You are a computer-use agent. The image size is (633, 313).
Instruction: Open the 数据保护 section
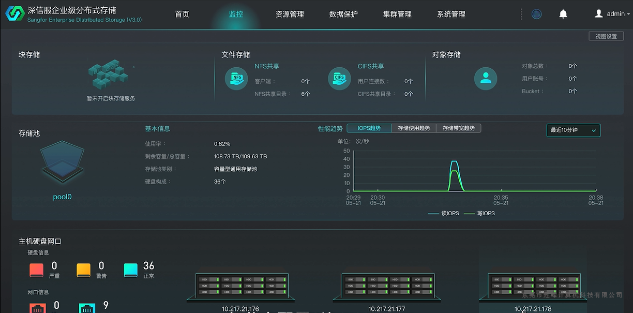(343, 14)
